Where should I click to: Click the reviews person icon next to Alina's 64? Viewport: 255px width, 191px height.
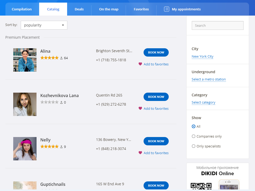61,58
